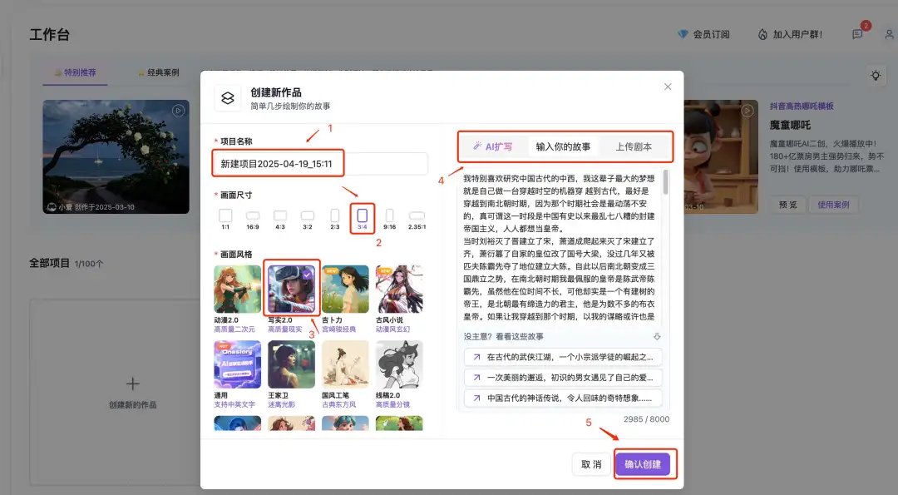
Task: Play the seaside tree video thumbnail
Action: point(178,111)
